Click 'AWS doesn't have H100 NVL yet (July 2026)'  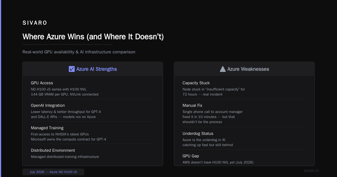(218, 162)
